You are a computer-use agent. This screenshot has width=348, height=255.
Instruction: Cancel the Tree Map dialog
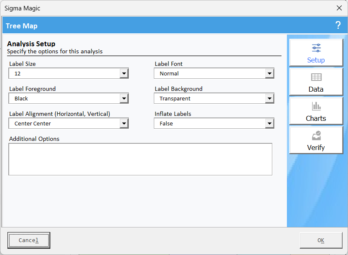point(29,240)
